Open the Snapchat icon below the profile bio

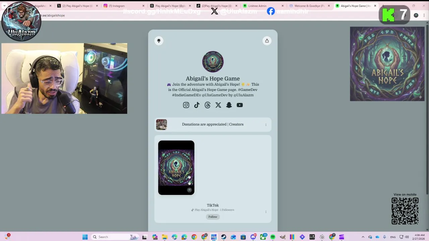pyautogui.click(x=229, y=105)
